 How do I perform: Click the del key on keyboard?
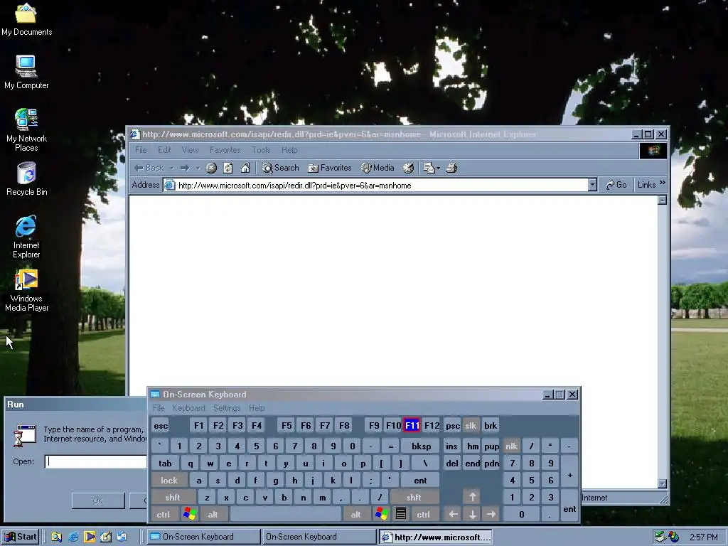click(451, 464)
